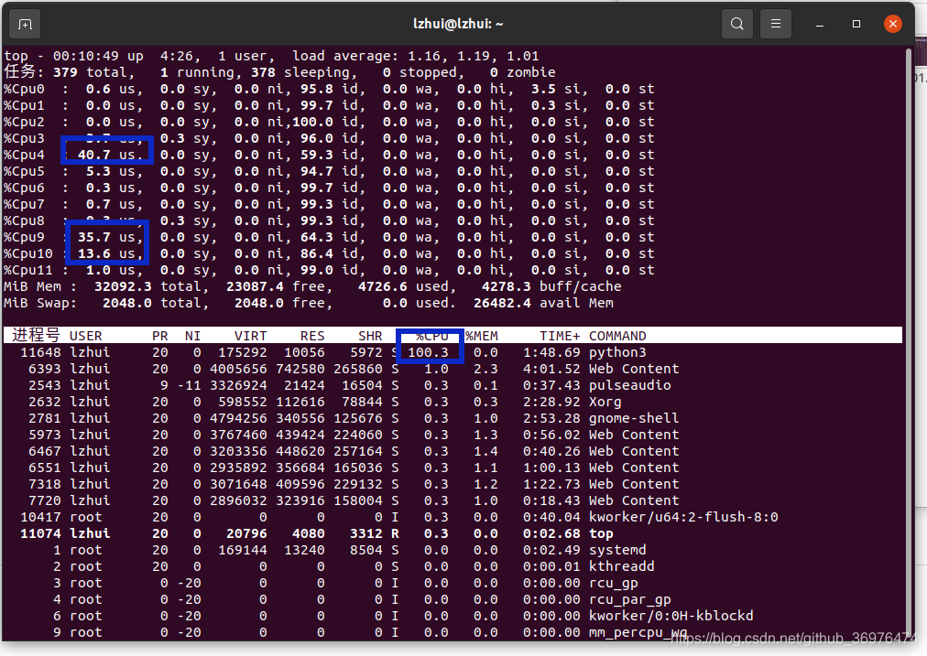Image resolution: width=927 pixels, height=656 pixels.
Task: Click PID 7720 in the process list
Action: pyautogui.click(x=44, y=500)
